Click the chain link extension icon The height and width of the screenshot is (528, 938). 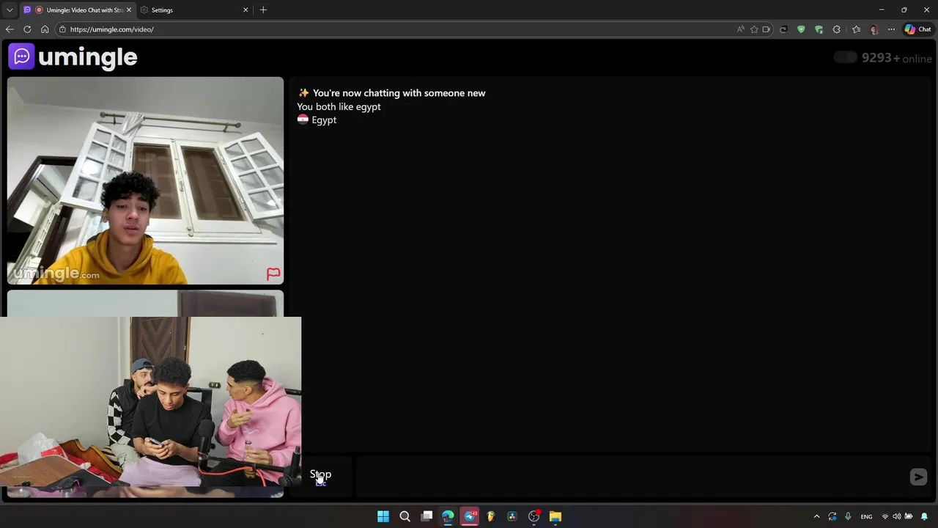(783, 29)
